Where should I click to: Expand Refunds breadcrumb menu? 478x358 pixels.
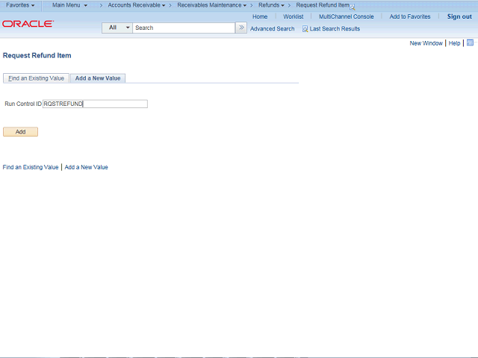(271, 5)
